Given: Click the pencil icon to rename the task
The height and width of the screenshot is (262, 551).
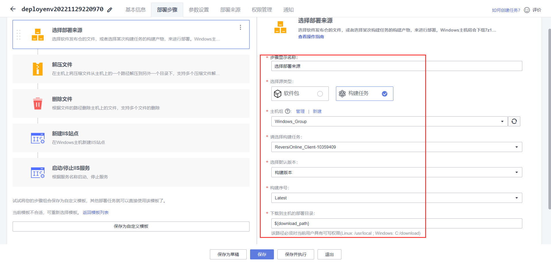Looking at the screenshot, I should (109, 9).
